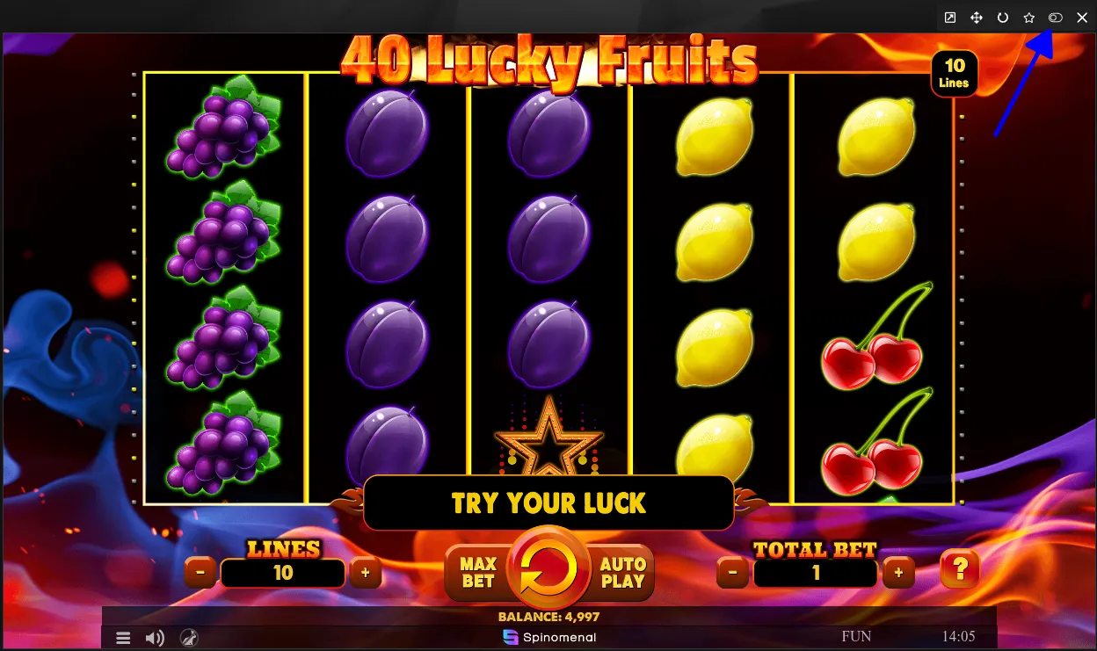Decrease the total bet

733,573
